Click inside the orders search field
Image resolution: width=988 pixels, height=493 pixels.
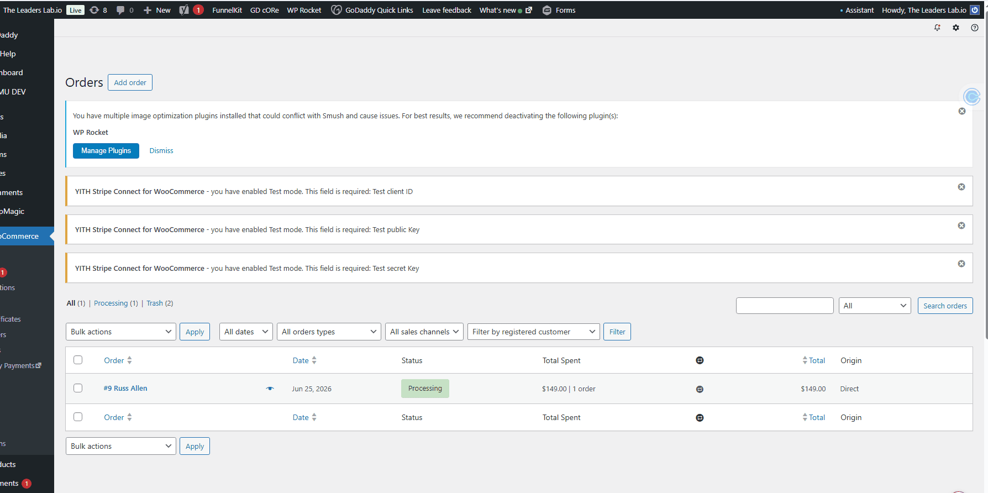(x=785, y=306)
